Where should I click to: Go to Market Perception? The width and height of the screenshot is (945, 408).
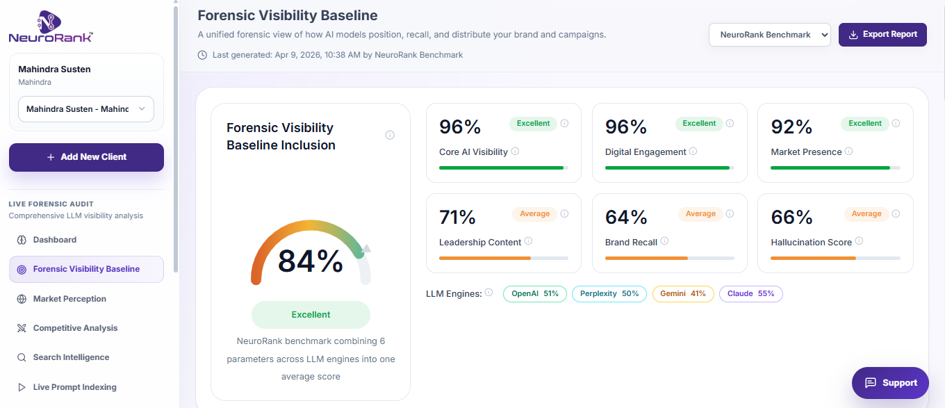tap(86, 299)
